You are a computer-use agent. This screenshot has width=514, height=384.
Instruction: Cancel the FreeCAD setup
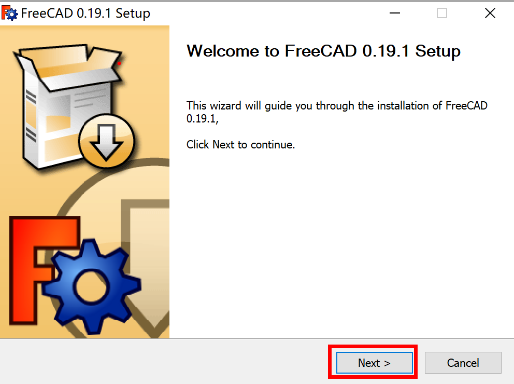coord(463,363)
